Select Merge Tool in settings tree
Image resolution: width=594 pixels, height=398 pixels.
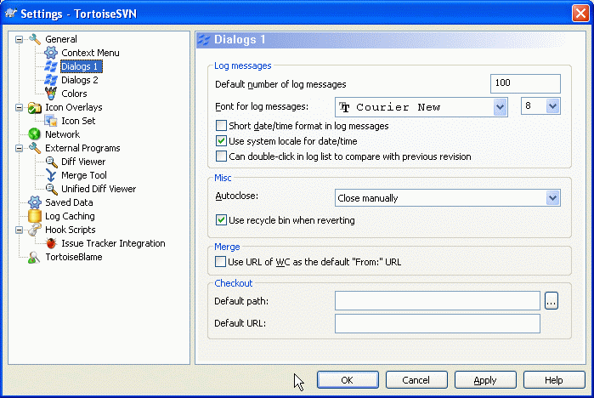[84, 175]
